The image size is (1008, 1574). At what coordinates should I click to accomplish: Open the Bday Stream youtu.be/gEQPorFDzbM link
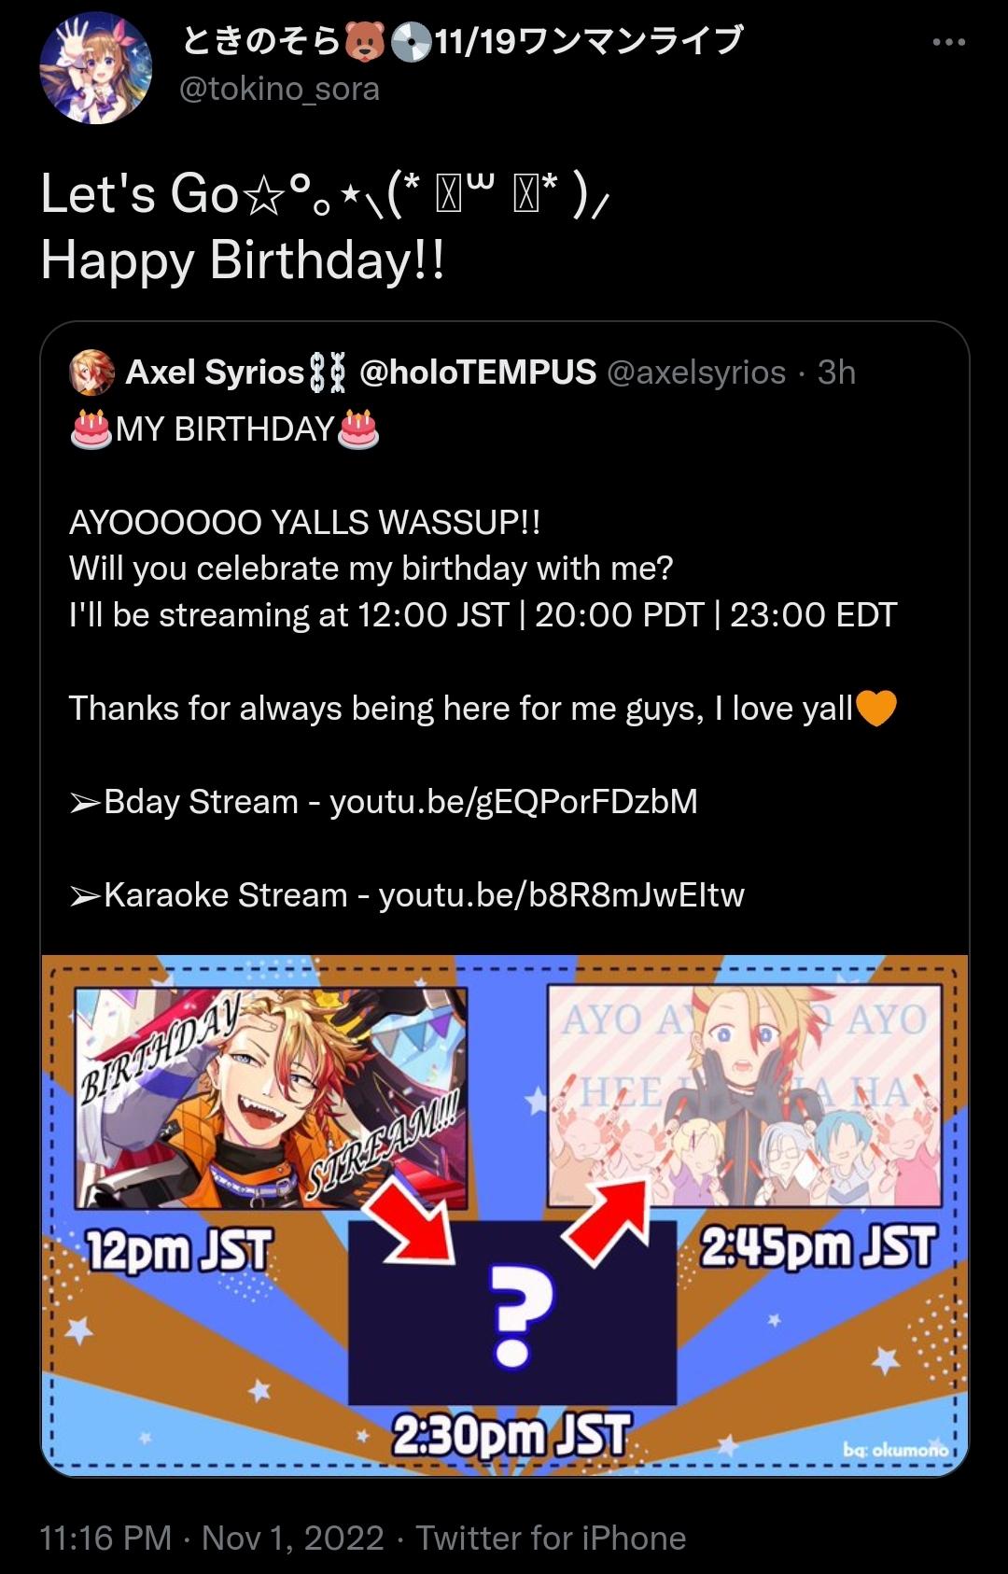click(513, 802)
